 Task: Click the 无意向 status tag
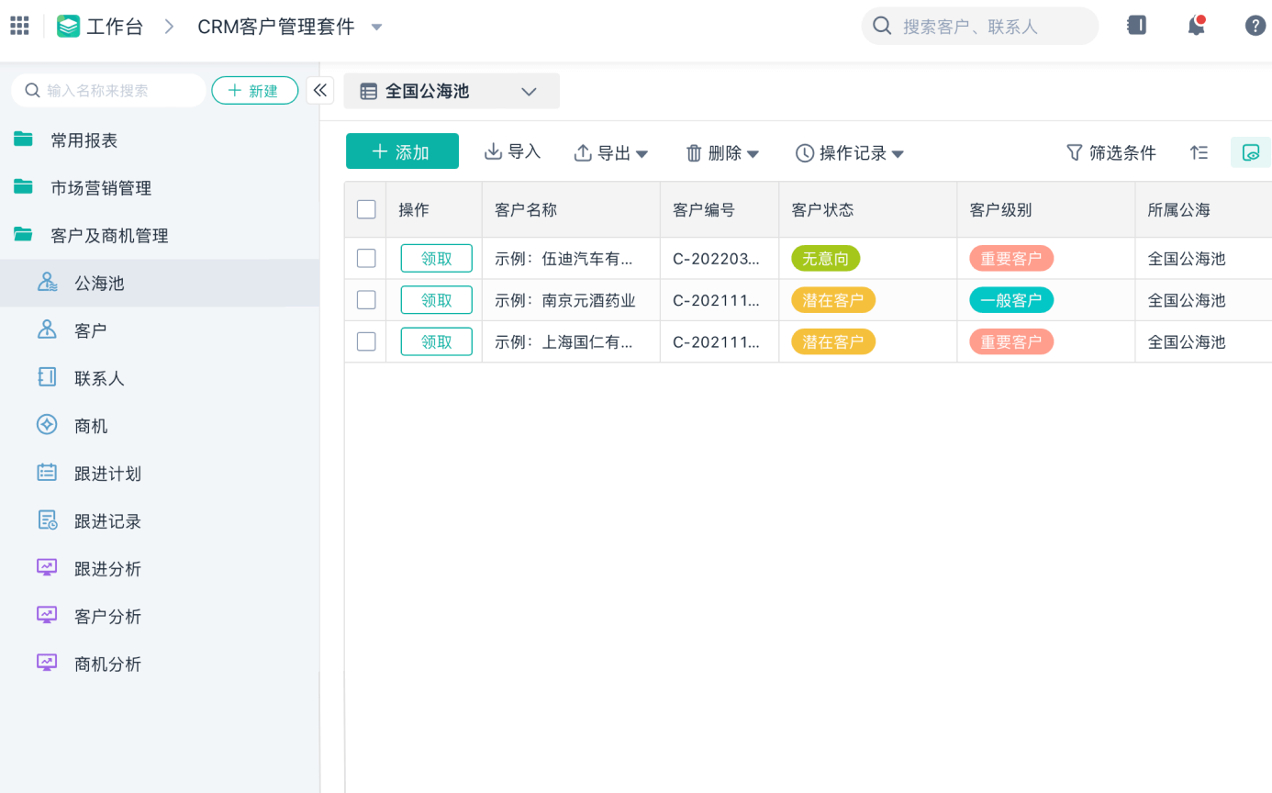pyautogui.click(x=826, y=259)
